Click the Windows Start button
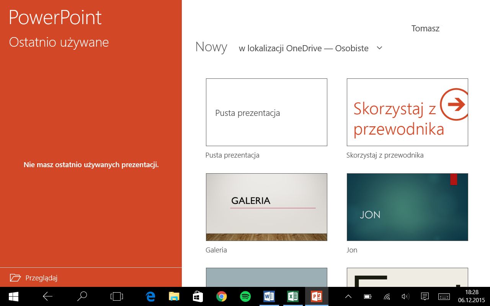The image size is (490, 306). pyautogui.click(x=14, y=296)
